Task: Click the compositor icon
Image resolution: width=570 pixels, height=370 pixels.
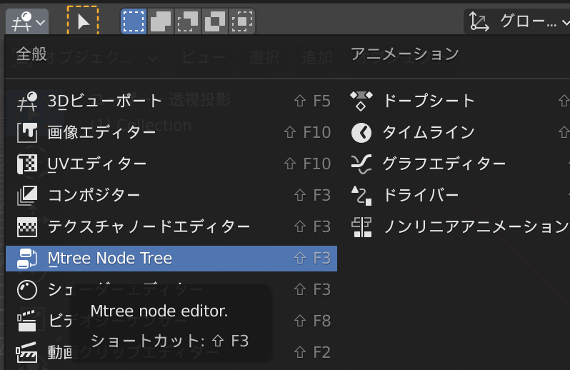Action: [x=27, y=196]
